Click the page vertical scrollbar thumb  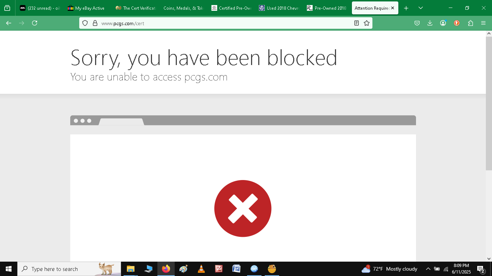pyautogui.click(x=489, y=103)
